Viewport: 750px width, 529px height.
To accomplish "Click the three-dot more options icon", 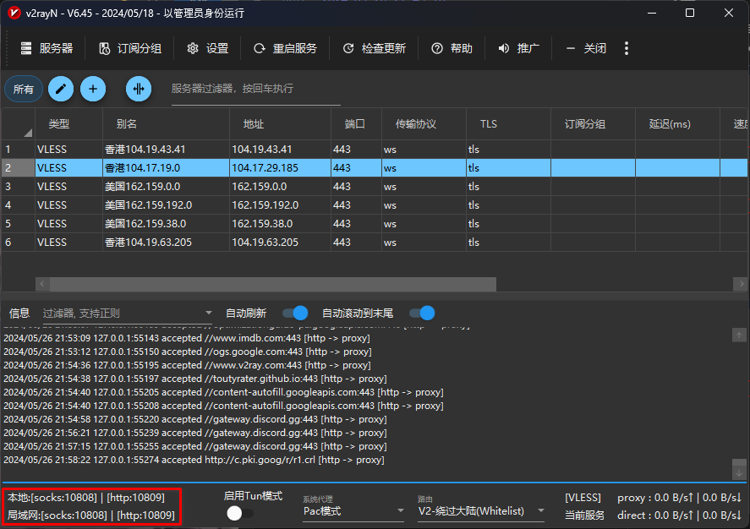I will (x=627, y=48).
